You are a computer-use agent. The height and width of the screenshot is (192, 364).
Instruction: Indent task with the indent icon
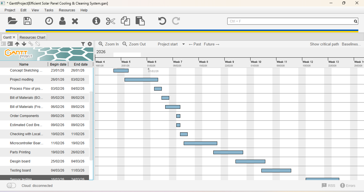(x=10, y=44)
